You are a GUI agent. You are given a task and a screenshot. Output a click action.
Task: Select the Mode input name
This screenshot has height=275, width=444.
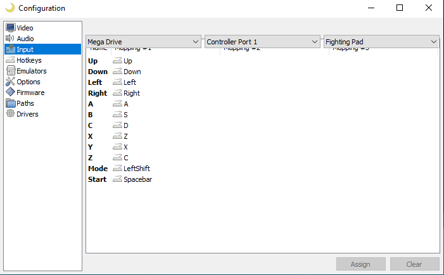98,169
